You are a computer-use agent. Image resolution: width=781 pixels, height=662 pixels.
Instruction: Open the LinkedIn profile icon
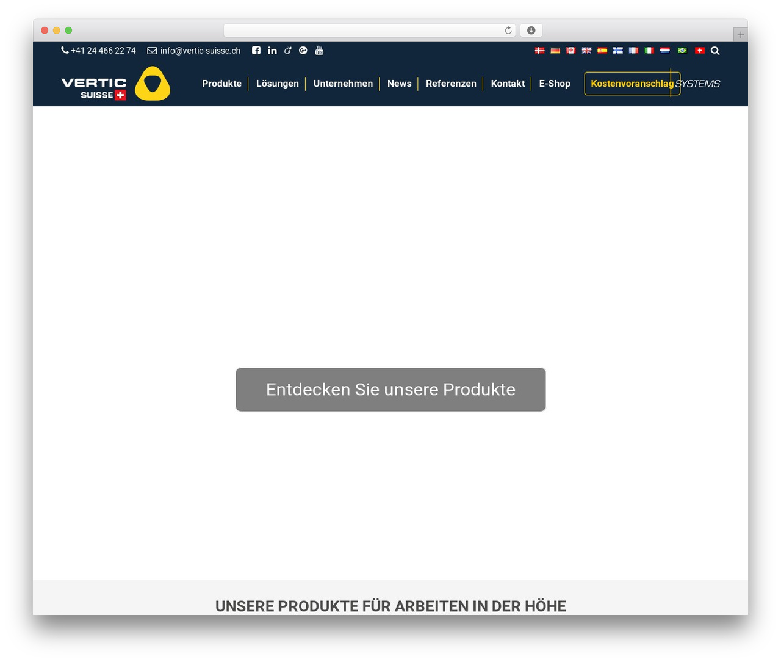click(x=272, y=51)
